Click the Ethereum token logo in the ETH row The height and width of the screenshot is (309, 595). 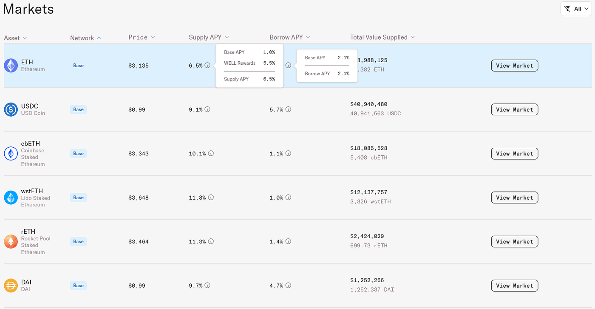tap(10, 65)
